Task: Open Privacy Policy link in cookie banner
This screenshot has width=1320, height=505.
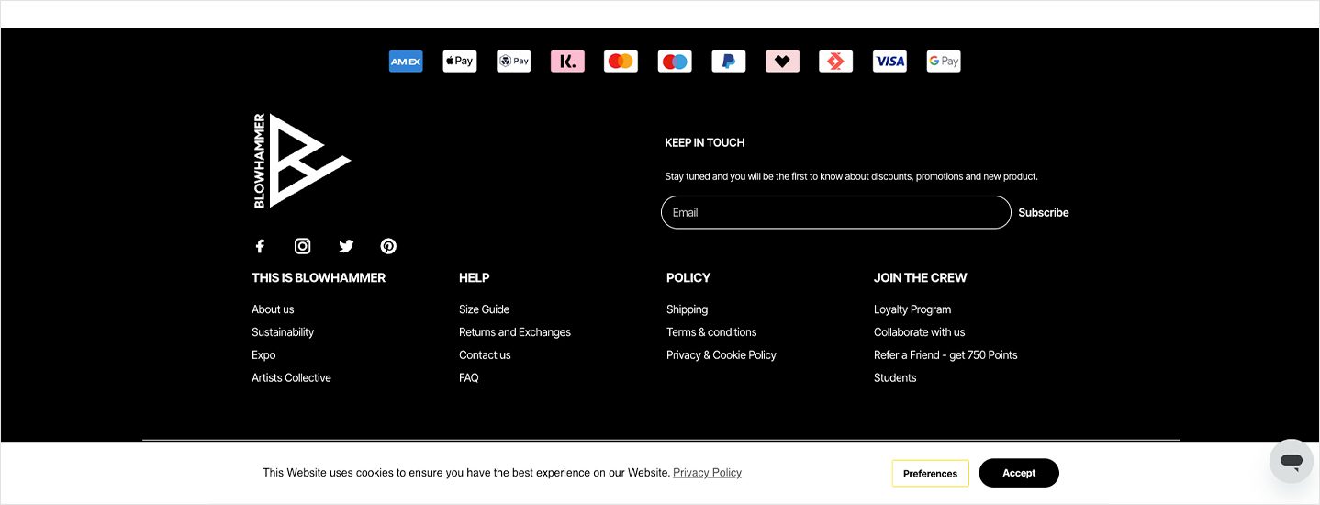Action: tap(707, 473)
